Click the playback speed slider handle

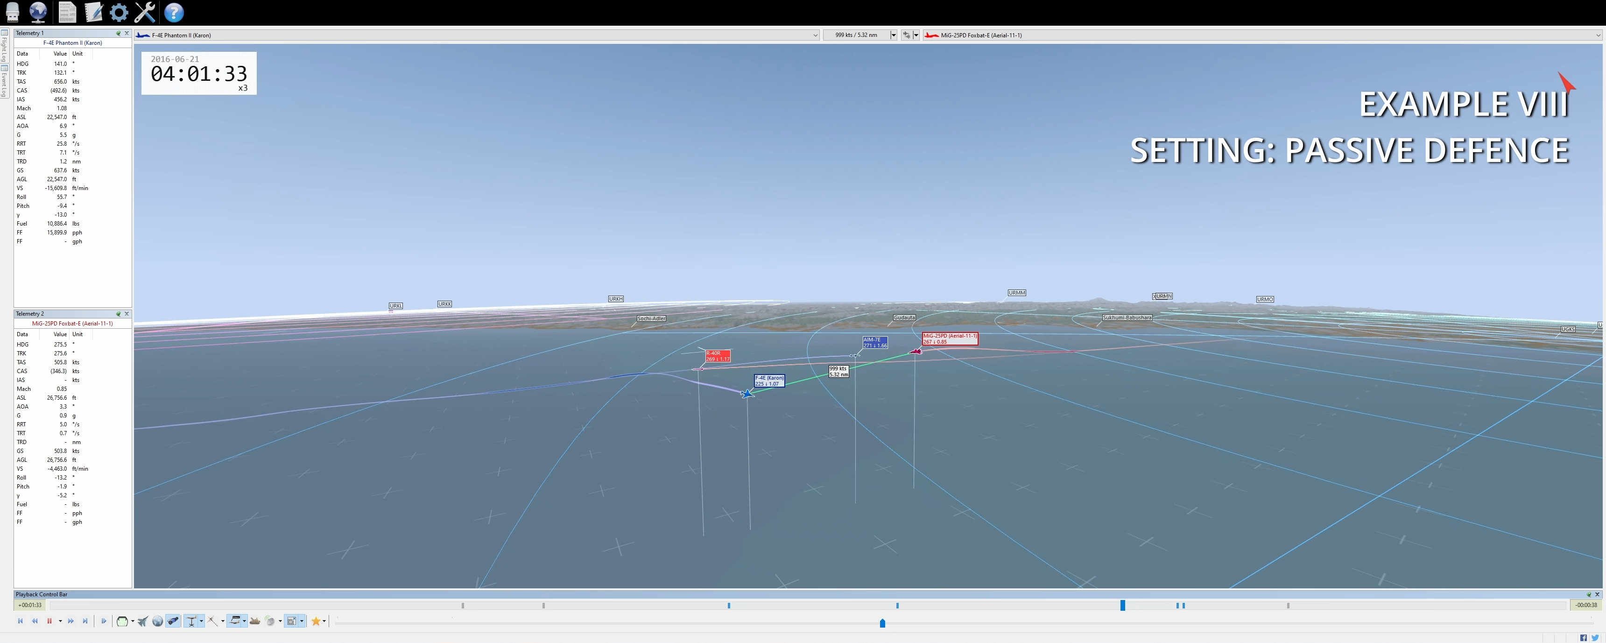[882, 623]
